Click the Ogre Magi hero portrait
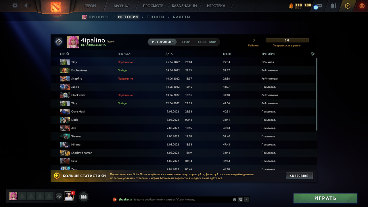Viewport: 368px width, 207px height. coord(65,112)
